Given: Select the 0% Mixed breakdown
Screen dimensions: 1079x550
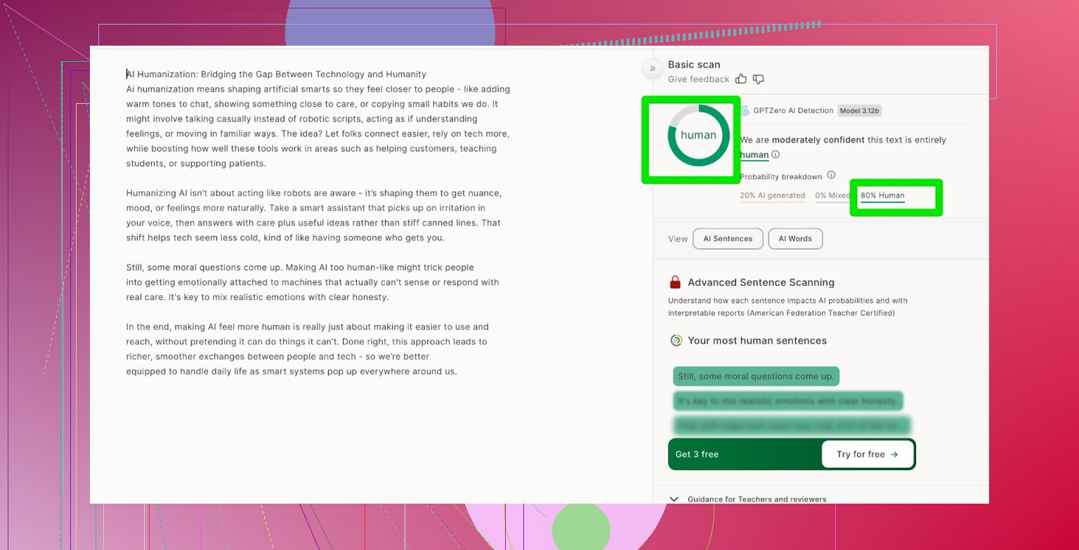Looking at the screenshot, I should 832,196.
